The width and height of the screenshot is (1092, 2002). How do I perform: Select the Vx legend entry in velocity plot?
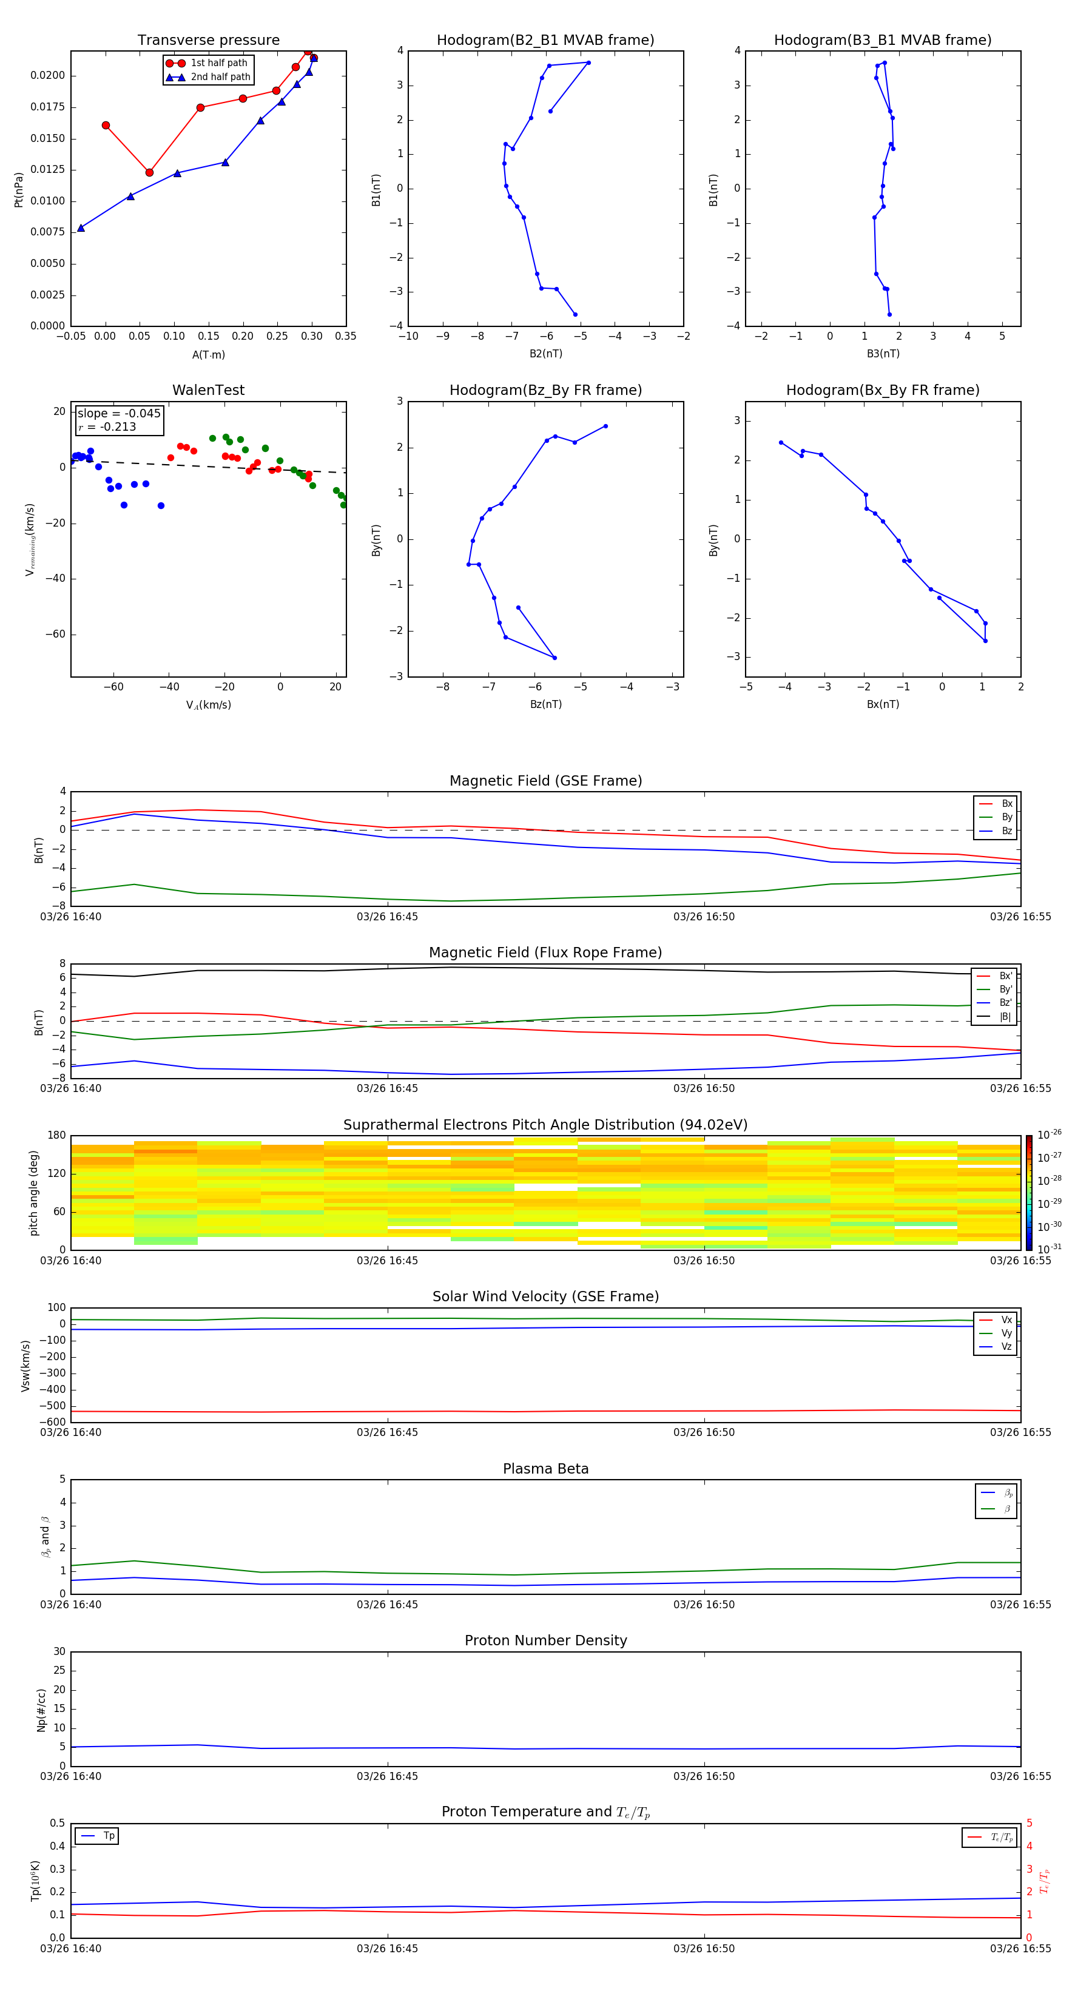(x=996, y=1319)
